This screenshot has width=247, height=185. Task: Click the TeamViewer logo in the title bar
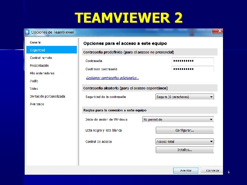(x=27, y=32)
